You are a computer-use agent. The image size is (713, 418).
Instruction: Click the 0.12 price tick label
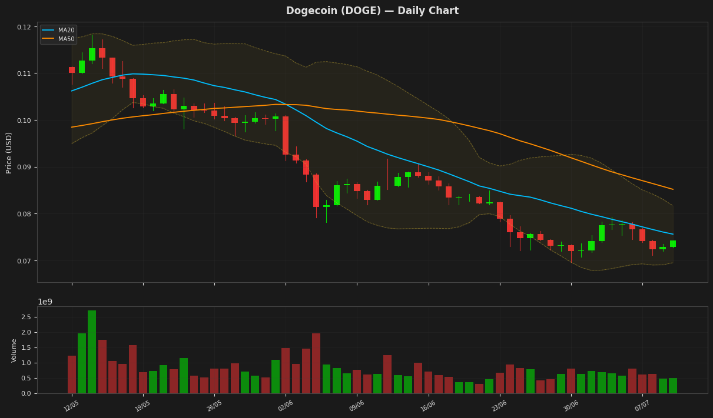[x=24, y=27]
